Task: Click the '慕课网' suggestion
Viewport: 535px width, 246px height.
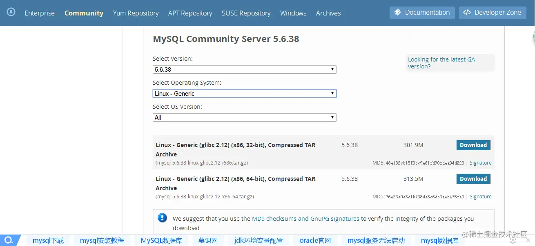Action: [x=208, y=240]
